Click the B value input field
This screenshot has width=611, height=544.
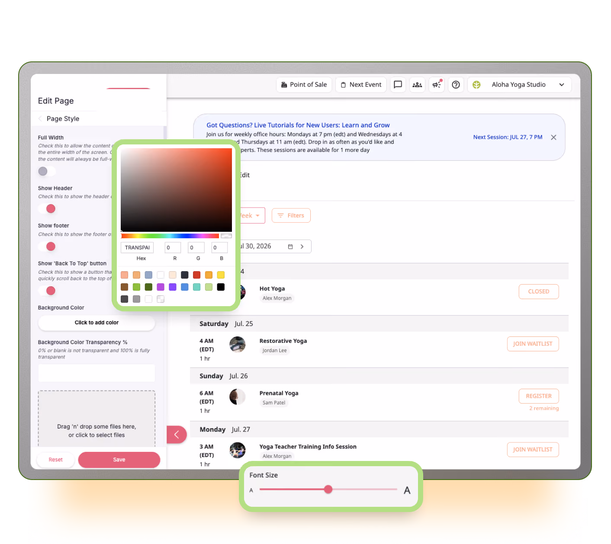219,247
